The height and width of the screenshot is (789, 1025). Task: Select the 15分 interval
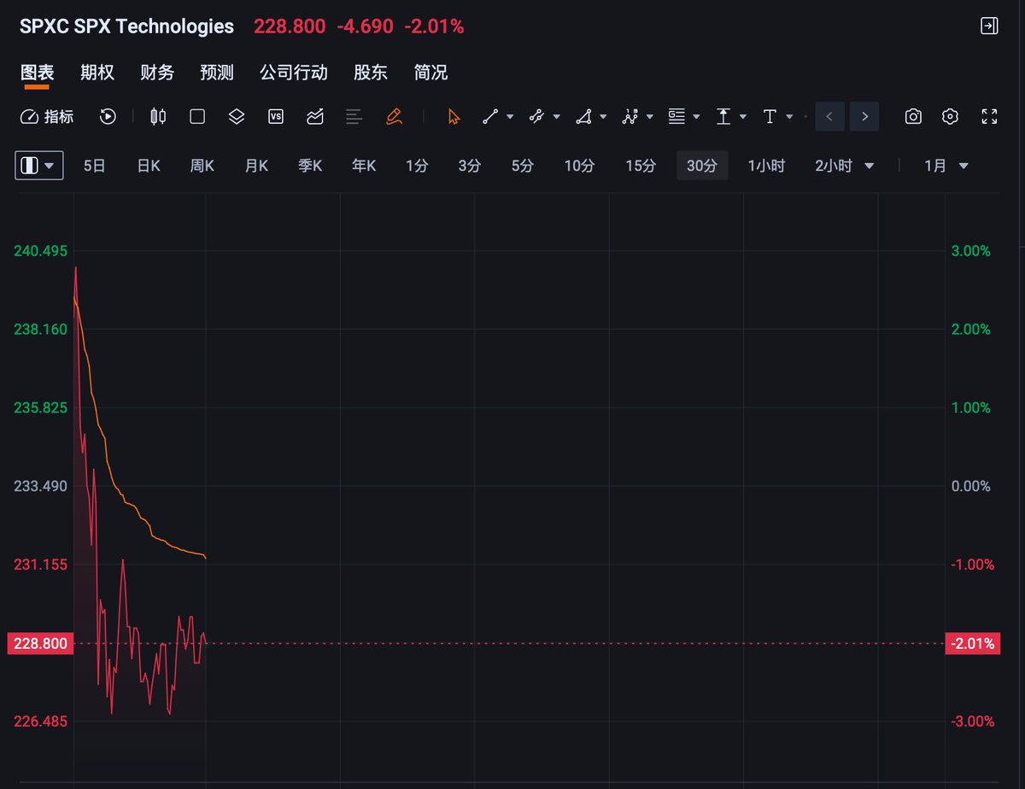tap(641, 166)
